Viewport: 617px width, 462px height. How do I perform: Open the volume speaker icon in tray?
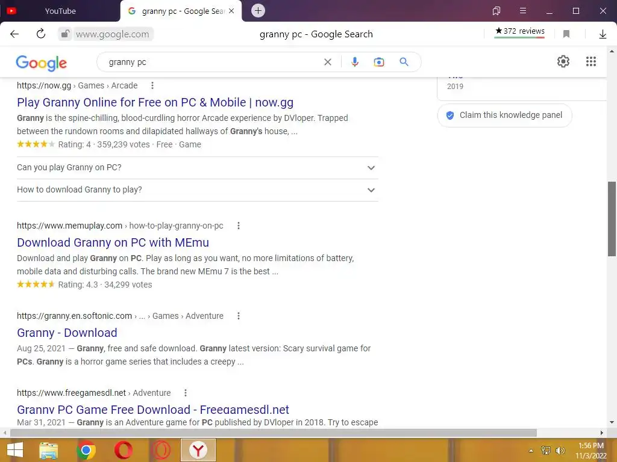560,451
